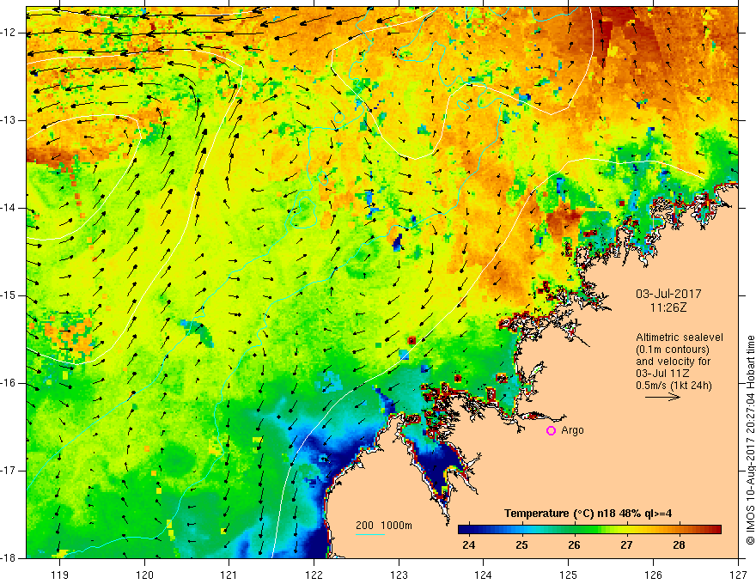This screenshot has width=756, height=584.
Task: Click the '200 1000m' depth contour label
Action: coord(384,526)
